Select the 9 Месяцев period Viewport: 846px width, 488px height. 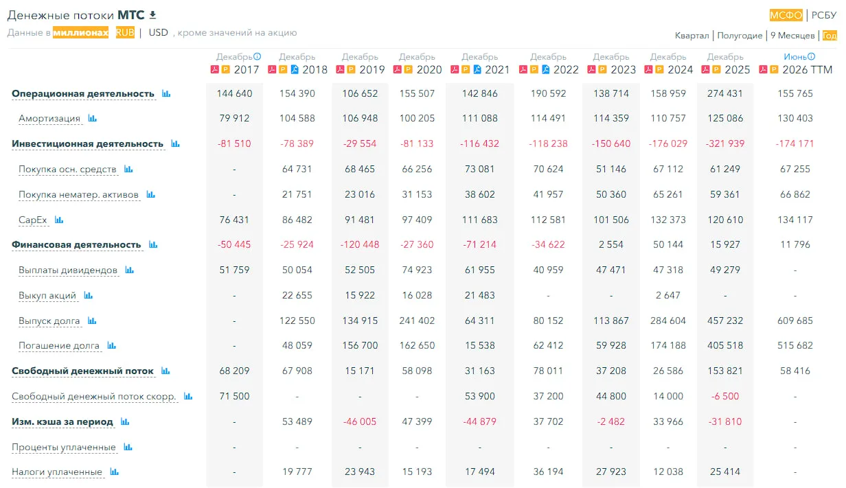point(792,36)
